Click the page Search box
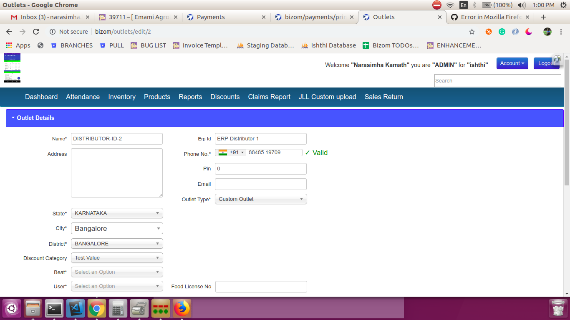 pos(498,81)
